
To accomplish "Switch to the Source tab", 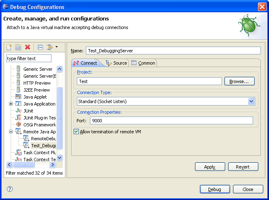I will [117, 63].
